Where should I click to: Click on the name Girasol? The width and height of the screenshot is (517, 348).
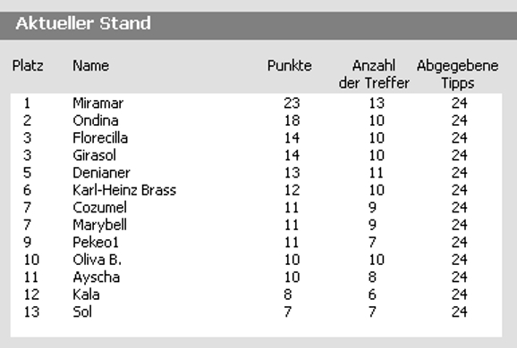tap(94, 155)
